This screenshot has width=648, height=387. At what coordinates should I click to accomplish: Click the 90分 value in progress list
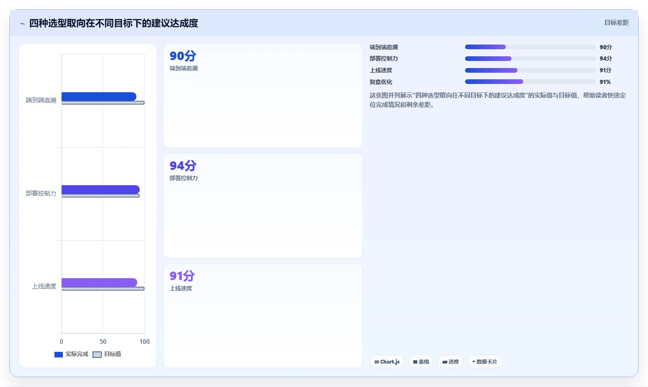[606, 47]
